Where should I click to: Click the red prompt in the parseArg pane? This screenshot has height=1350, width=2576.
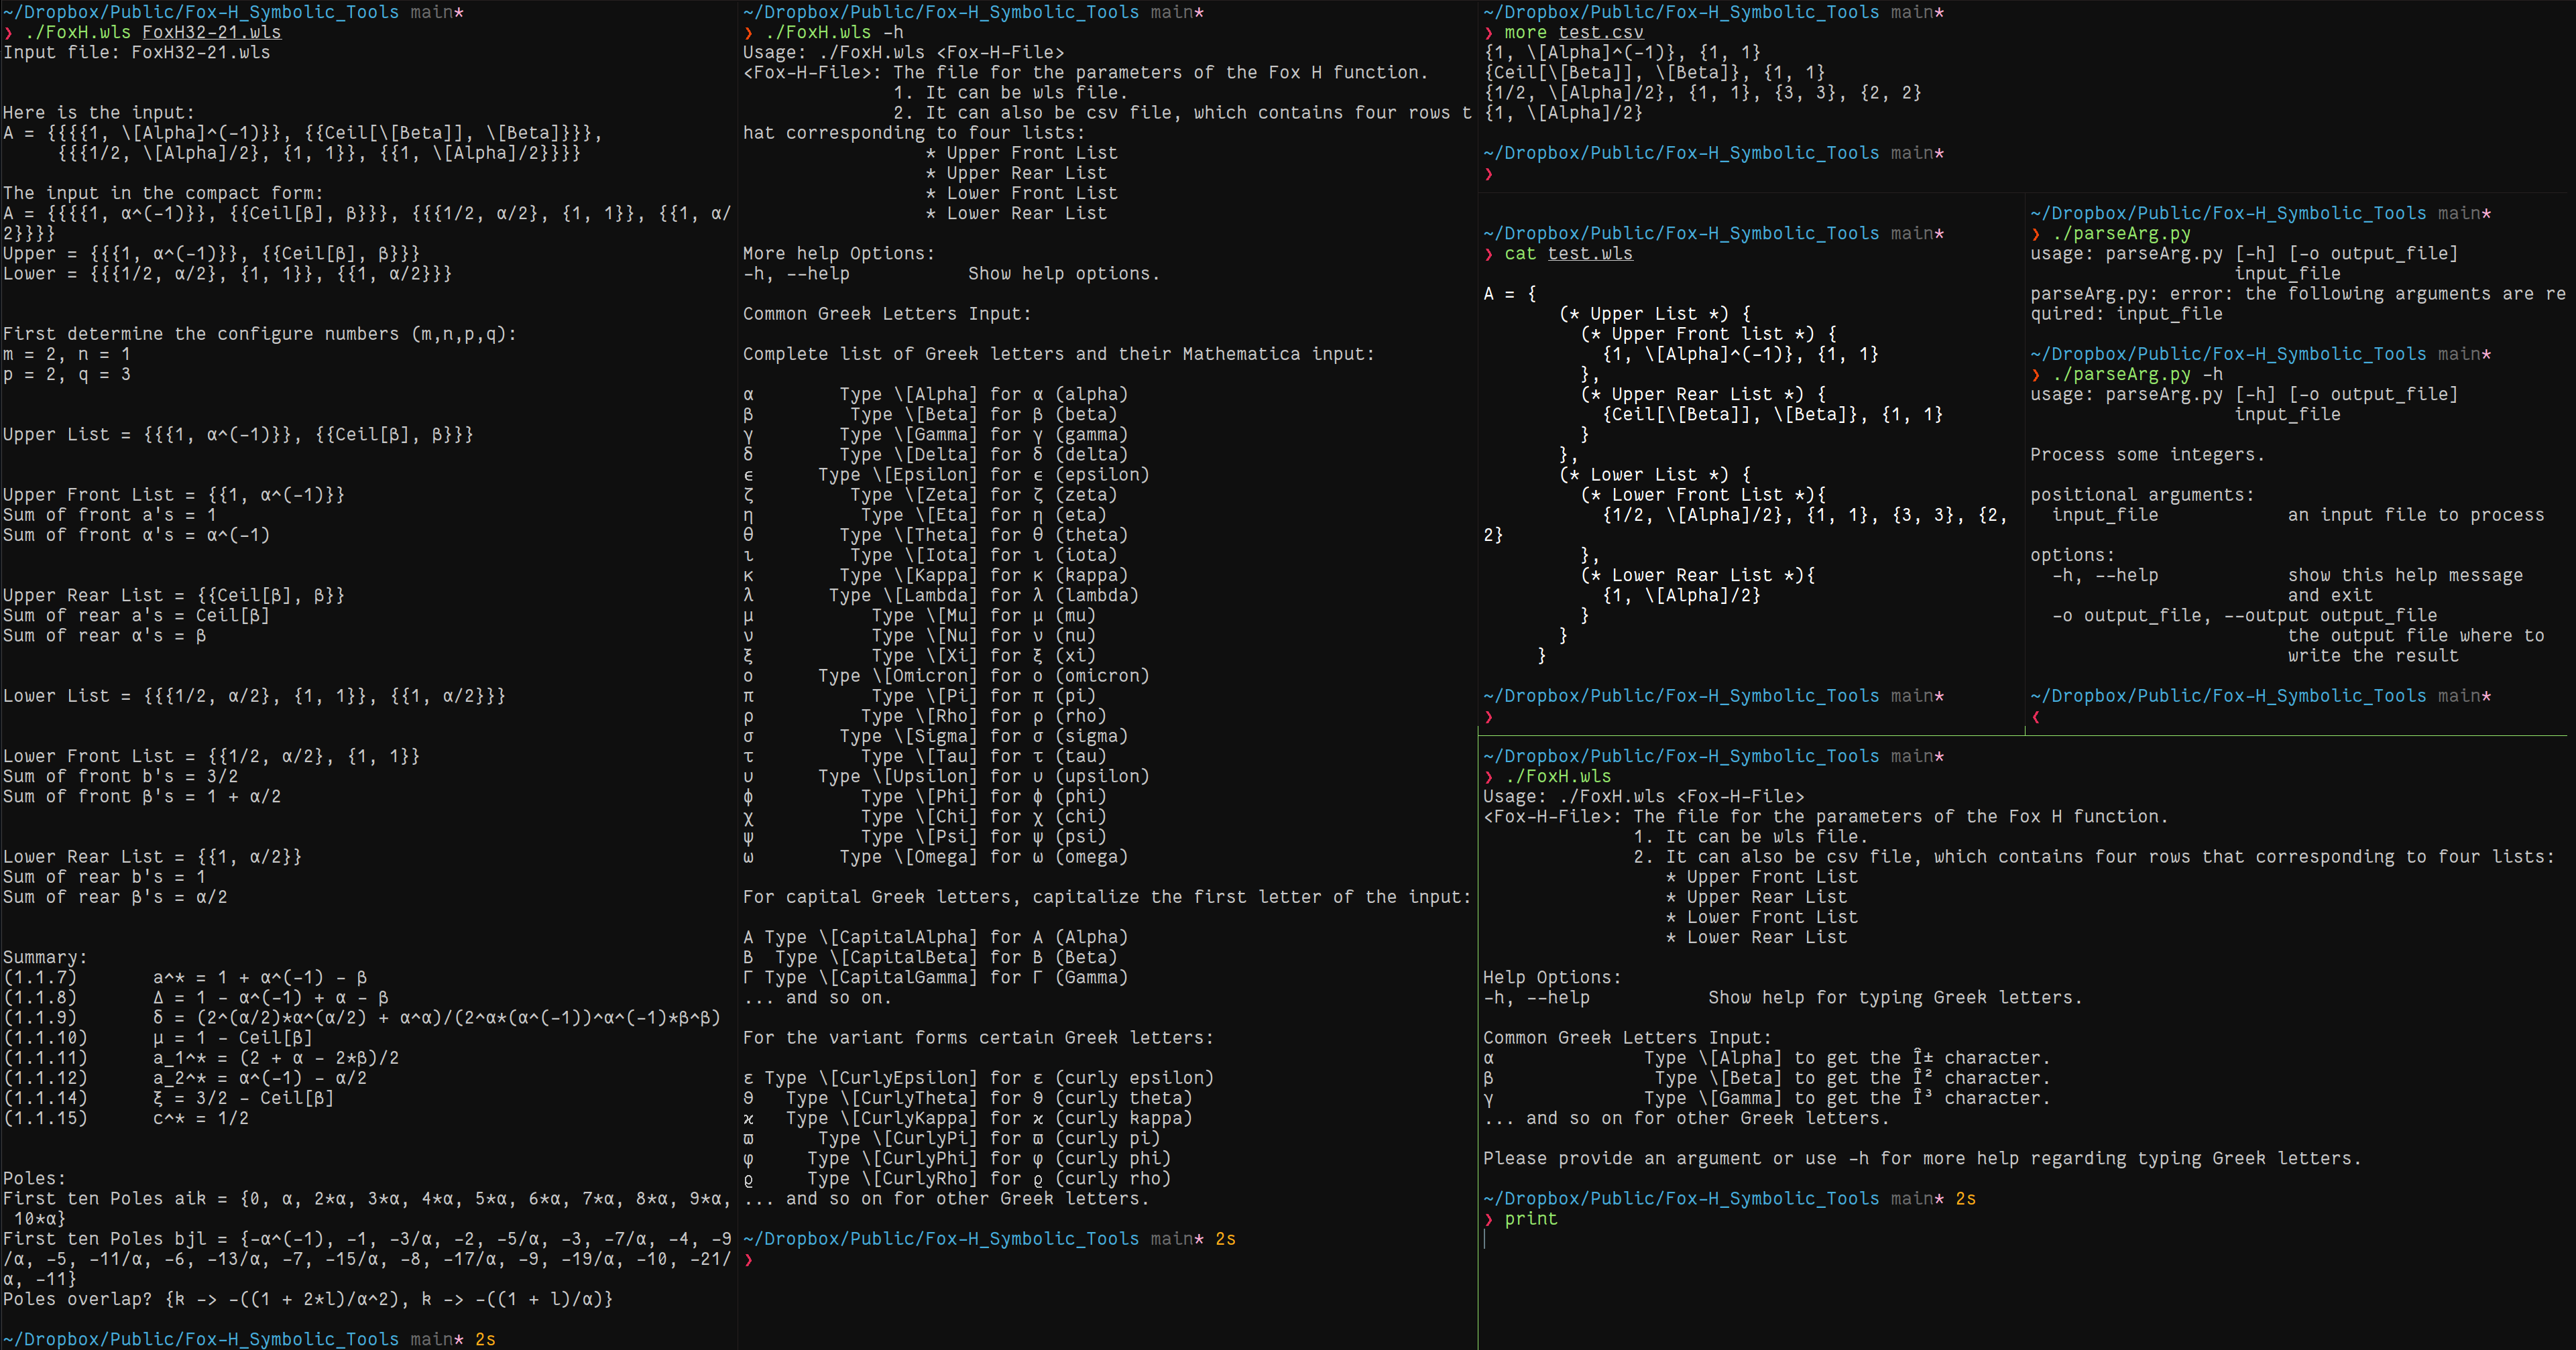2036,716
